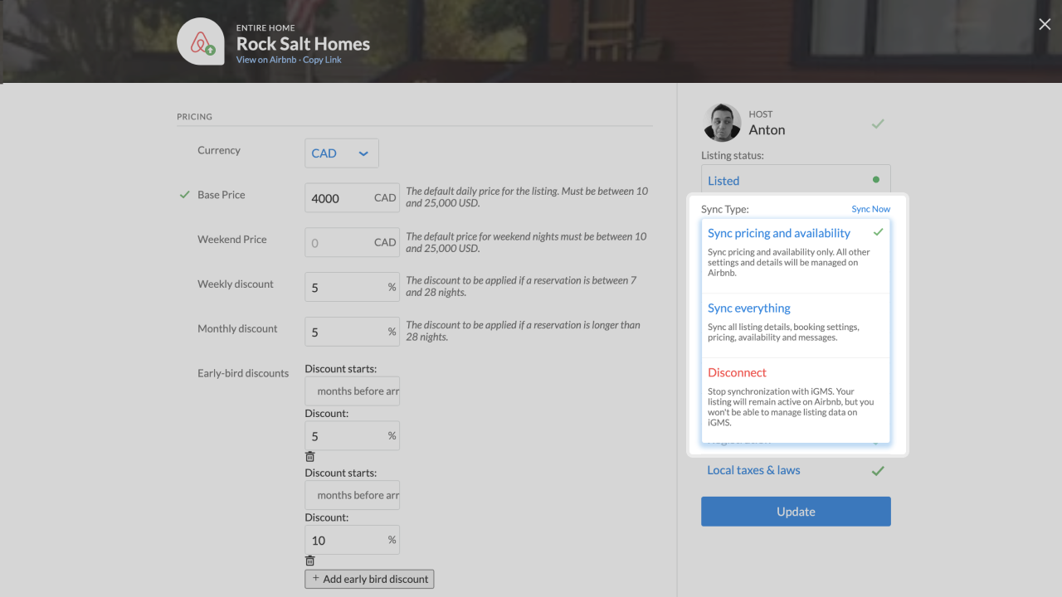1062x597 pixels.
Task: Click the Airbnb logo icon in header
Action: coord(201,41)
